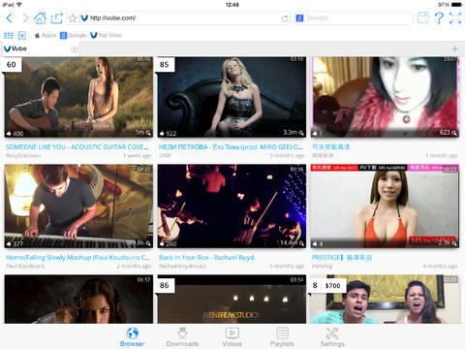Select the Vube browser tab

tap(40, 48)
